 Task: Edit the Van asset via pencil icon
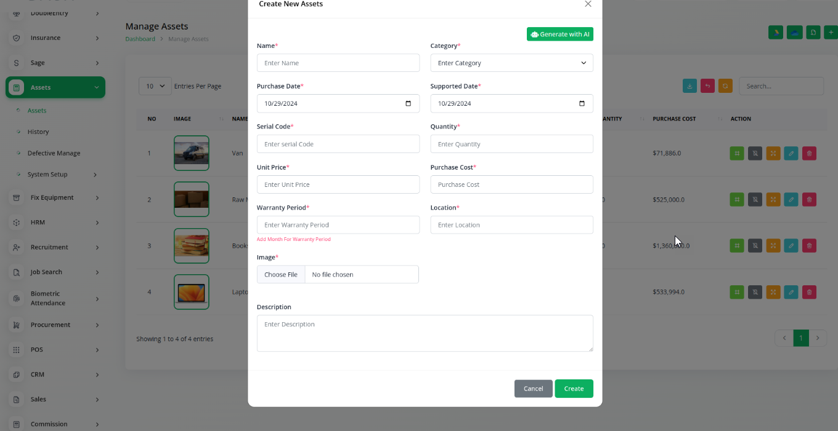791,153
